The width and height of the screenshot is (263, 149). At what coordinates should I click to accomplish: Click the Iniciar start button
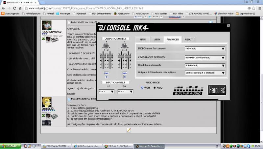coord(11,146)
